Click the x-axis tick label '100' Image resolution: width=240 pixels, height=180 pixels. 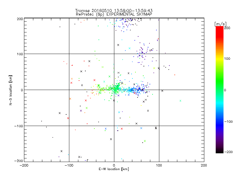159,165
